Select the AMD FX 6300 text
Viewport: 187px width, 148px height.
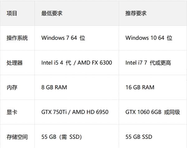(95, 63)
